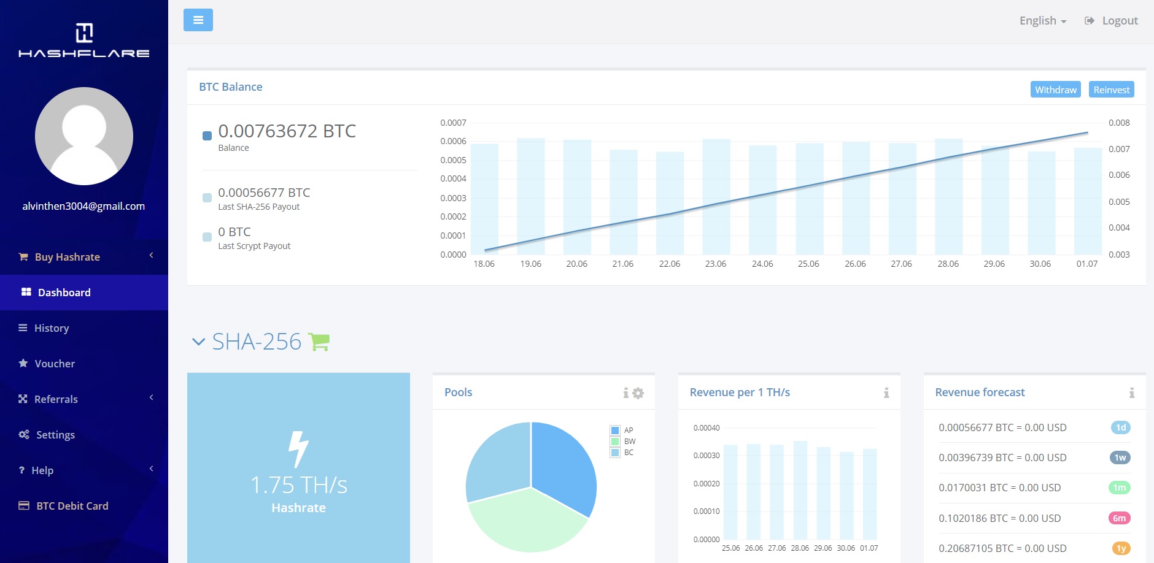Click the 0.00763672 BTC balance value

pyautogui.click(x=287, y=131)
